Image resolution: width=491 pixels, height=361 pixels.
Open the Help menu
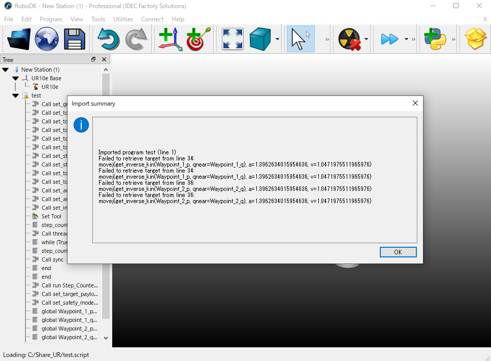click(x=178, y=19)
